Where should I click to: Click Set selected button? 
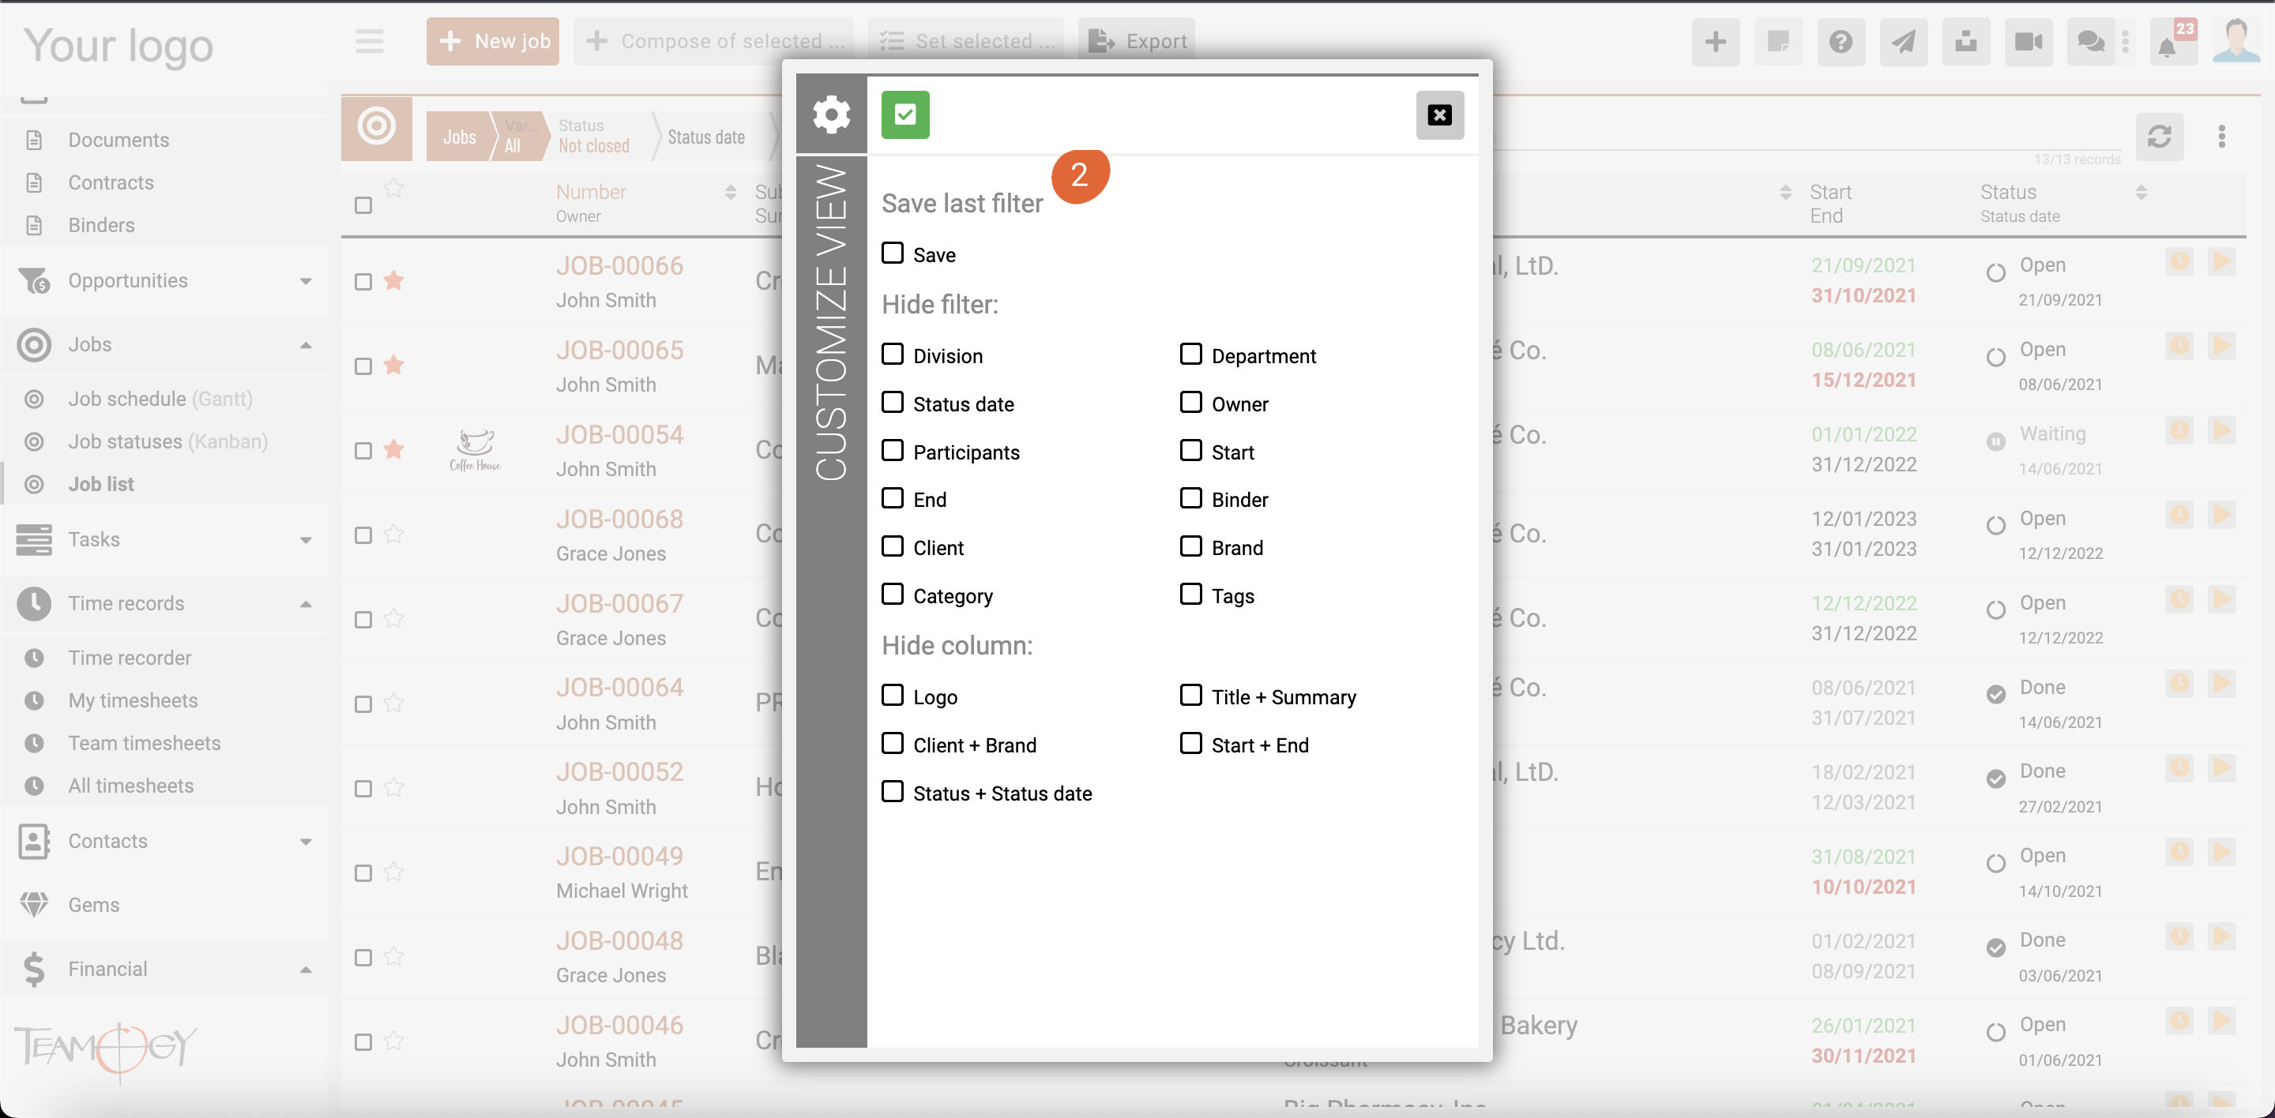(x=966, y=42)
